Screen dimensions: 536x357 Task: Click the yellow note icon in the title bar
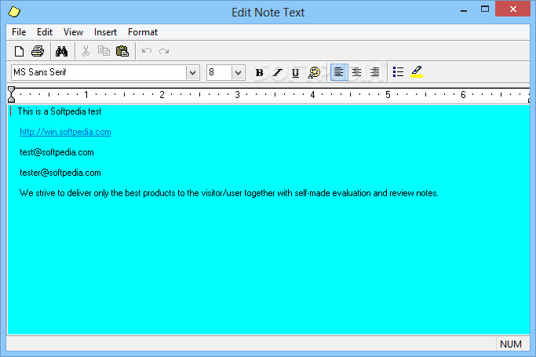tap(14, 12)
